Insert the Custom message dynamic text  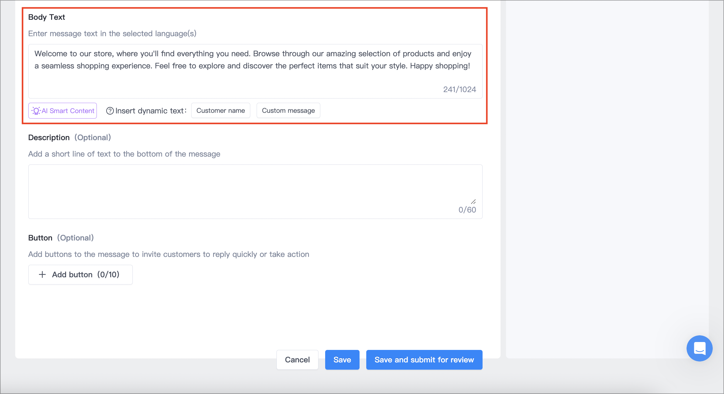[x=288, y=110]
